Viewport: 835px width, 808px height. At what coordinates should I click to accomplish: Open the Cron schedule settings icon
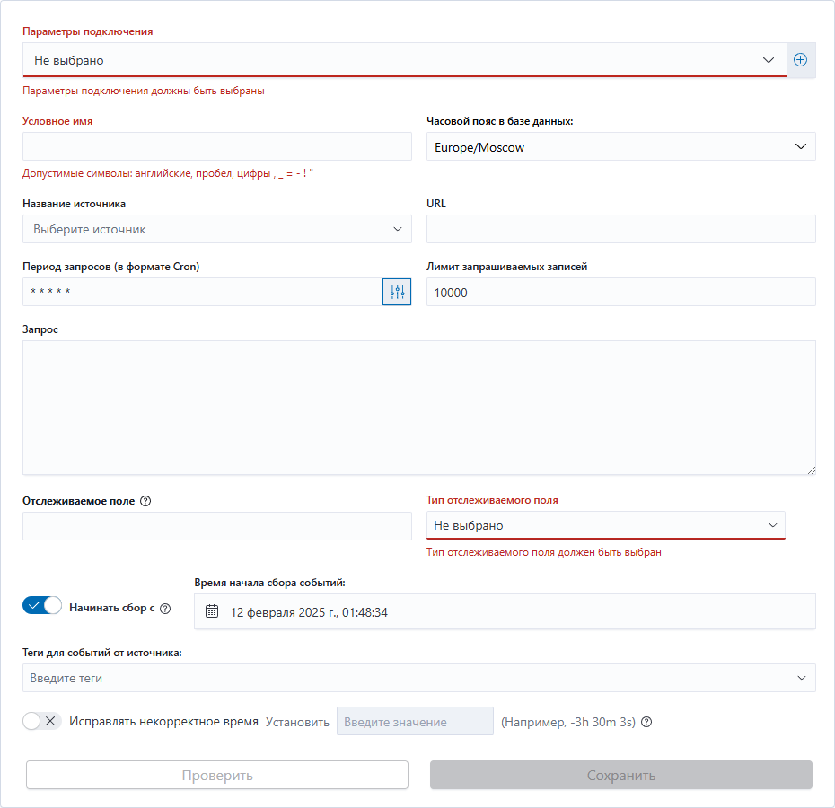397,292
